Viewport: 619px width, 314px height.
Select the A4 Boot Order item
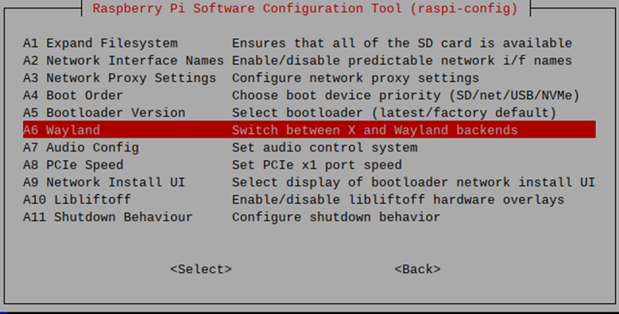[x=309, y=95]
